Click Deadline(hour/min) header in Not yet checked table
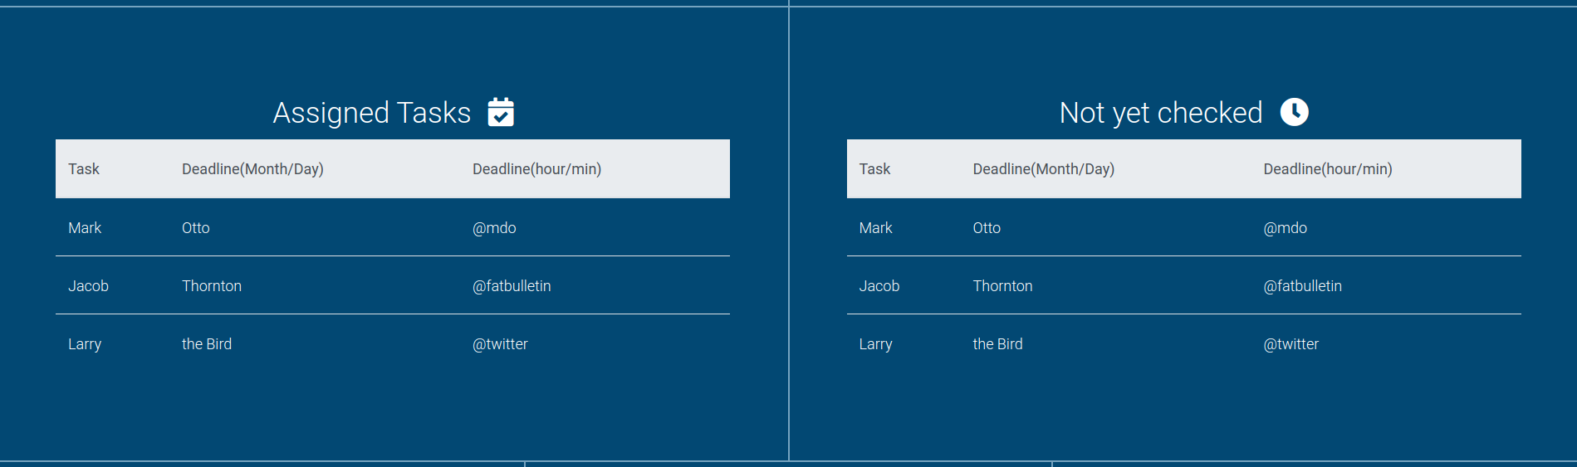The image size is (1577, 467). point(1327,169)
